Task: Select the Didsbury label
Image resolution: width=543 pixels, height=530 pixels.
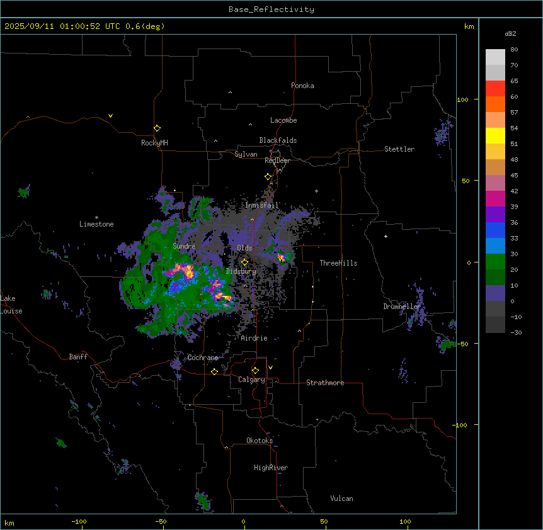Action: (241, 271)
